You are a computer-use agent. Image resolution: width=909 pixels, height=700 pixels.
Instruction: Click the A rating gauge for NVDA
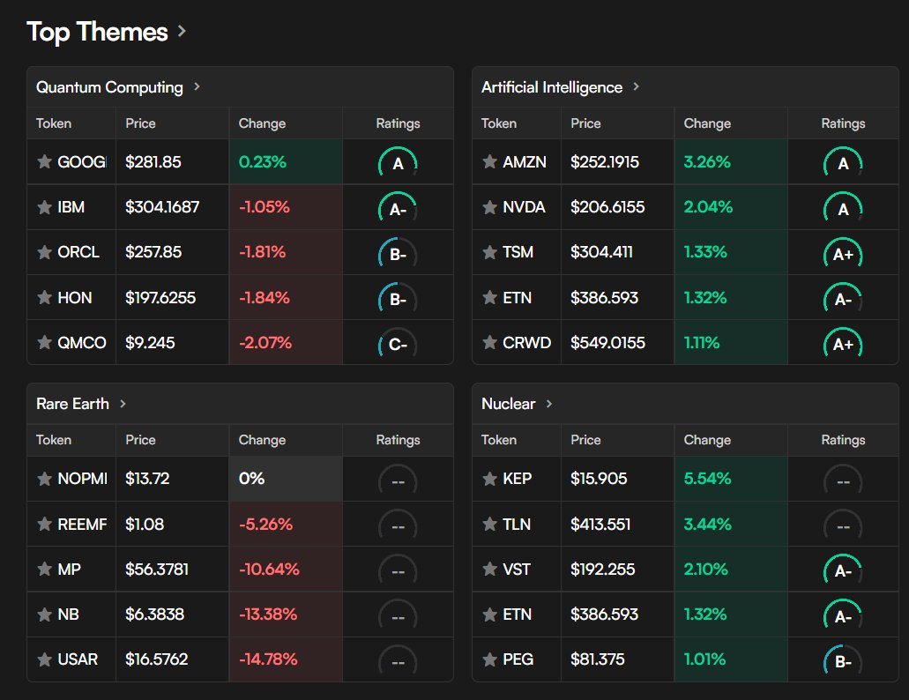coord(843,208)
